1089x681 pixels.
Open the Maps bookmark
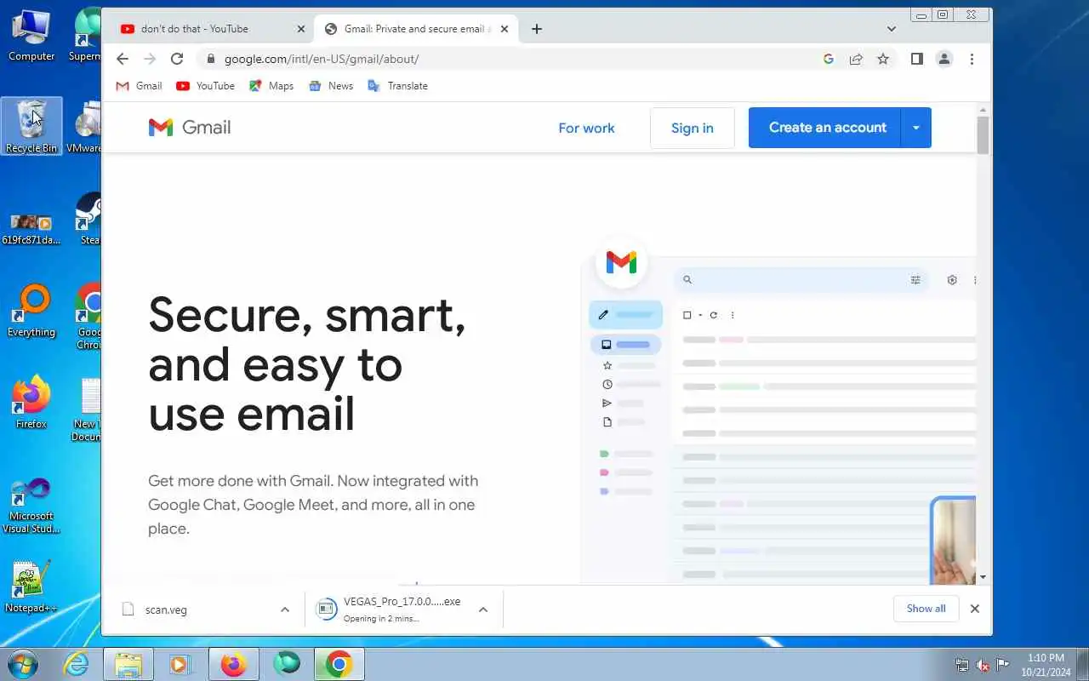[271, 86]
